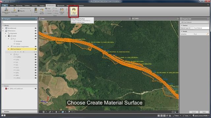
Task: Switch to the Home ribbon tab
Action: point(12,6)
